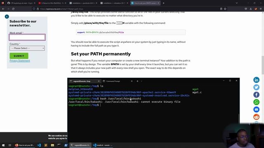Image resolution: width=264 pixels, height=148 pixels.
Task: Share article on Facebook
Action: 256,95
